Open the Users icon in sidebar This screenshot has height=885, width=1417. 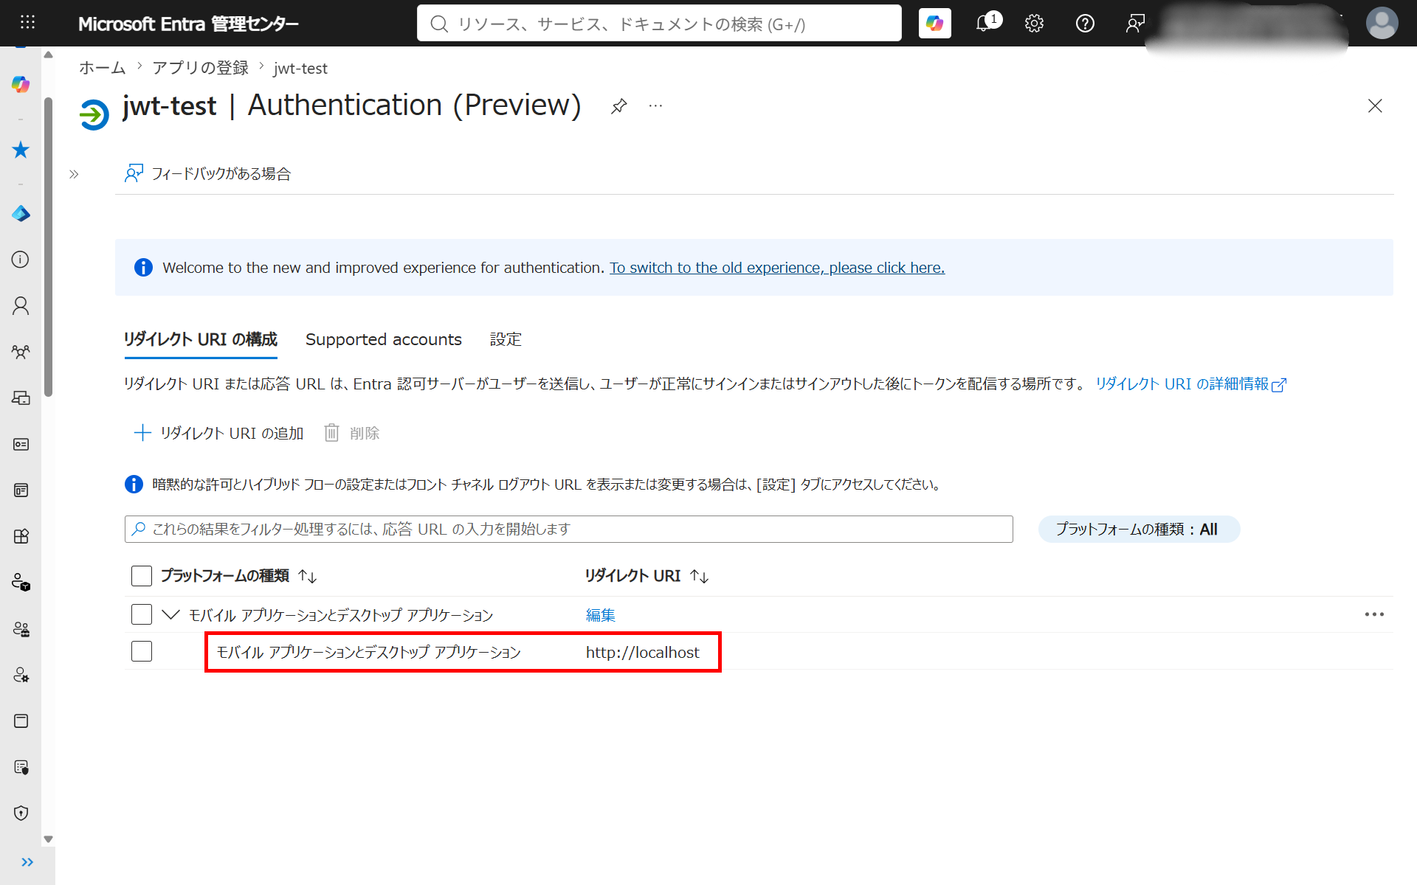click(21, 306)
